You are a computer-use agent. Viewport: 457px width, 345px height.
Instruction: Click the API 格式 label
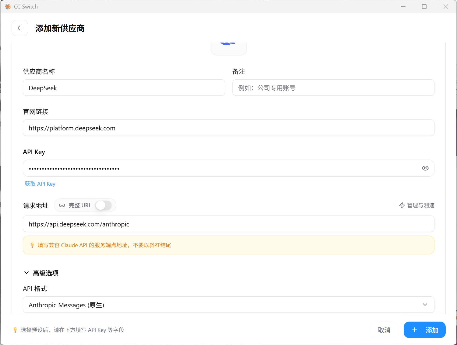click(35, 288)
